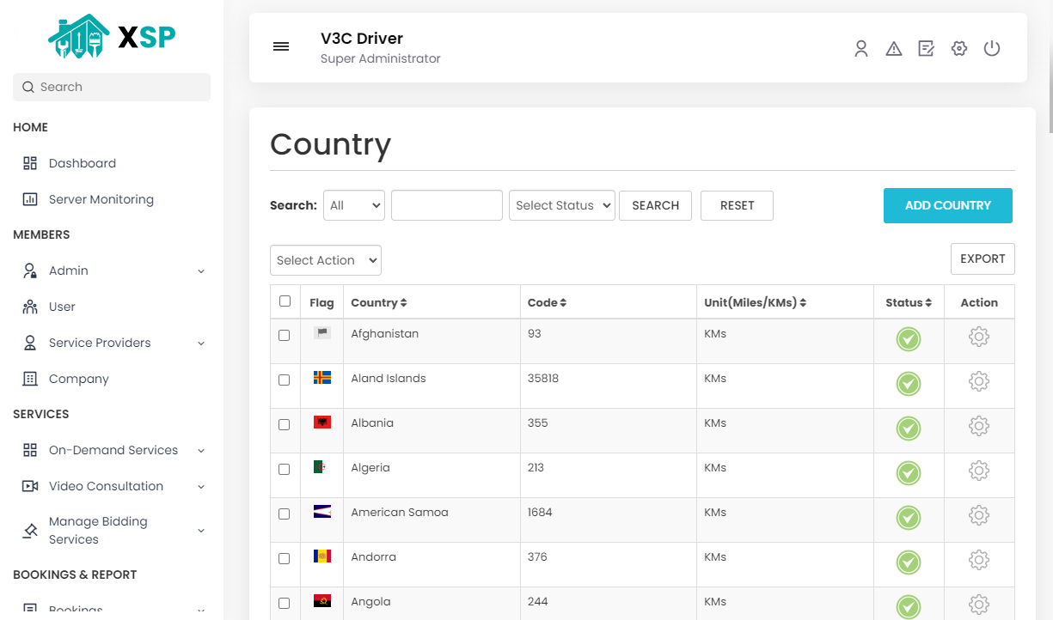Open the profile icon in header

[x=861, y=49]
